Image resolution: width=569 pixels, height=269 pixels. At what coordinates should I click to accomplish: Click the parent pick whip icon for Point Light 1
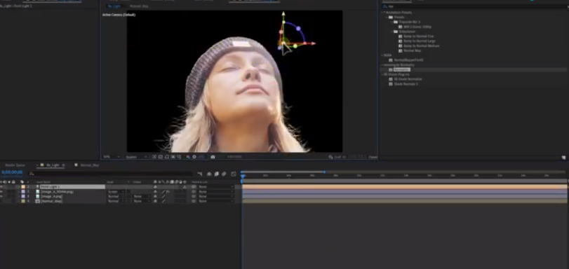[194, 187]
